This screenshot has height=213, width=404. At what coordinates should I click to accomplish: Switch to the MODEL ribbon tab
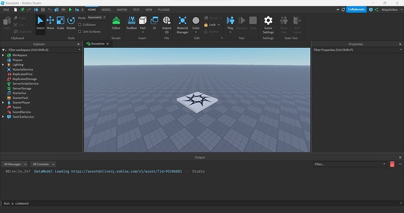(x=106, y=9)
